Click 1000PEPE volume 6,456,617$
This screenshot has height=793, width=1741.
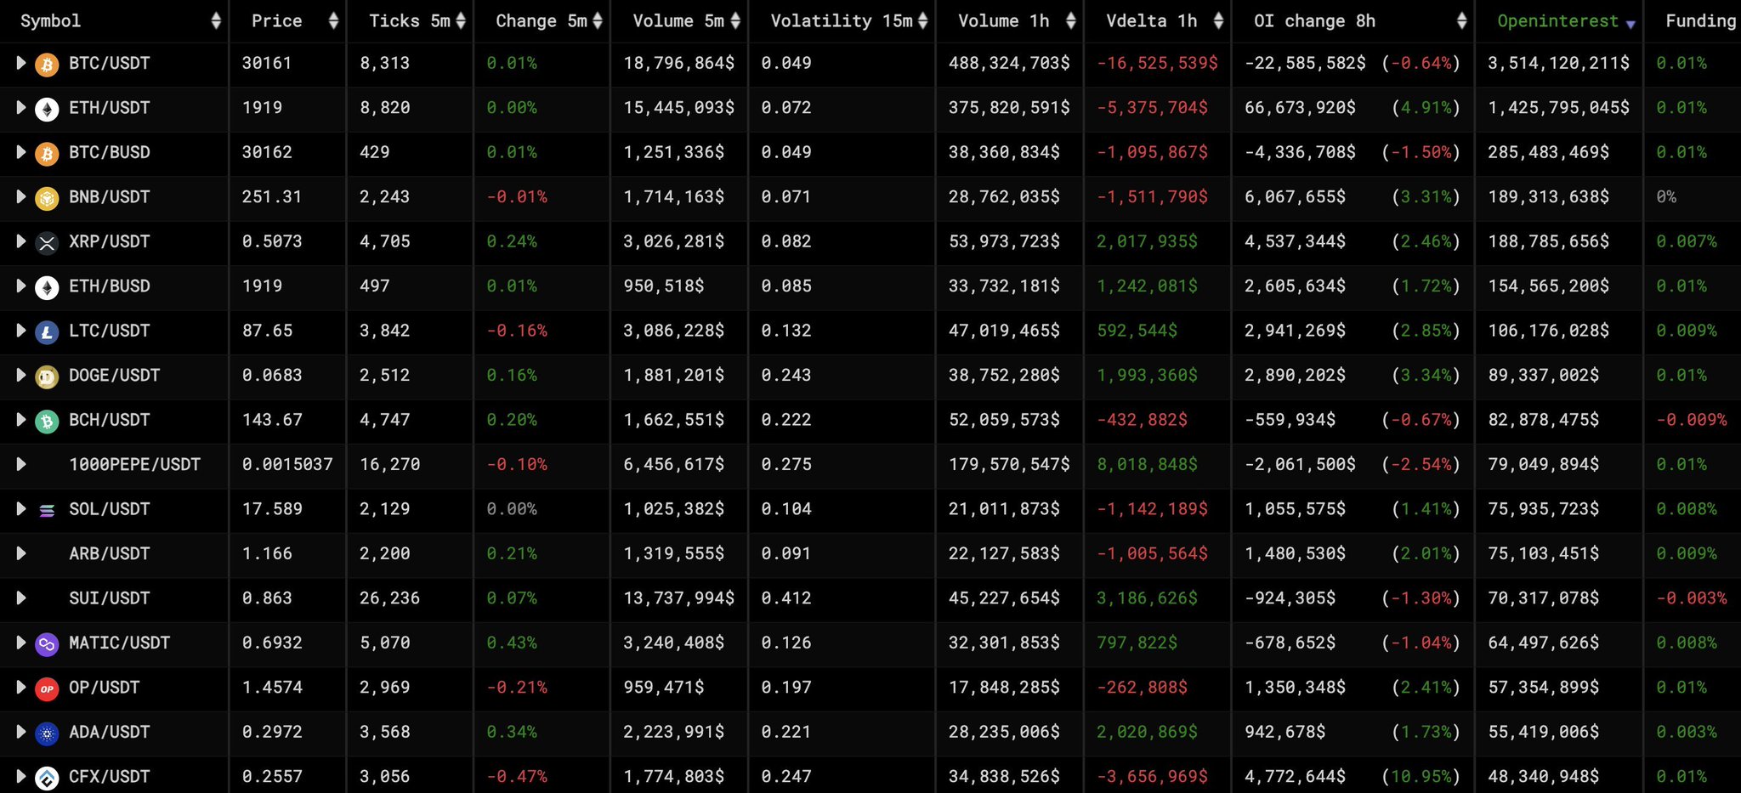(674, 465)
